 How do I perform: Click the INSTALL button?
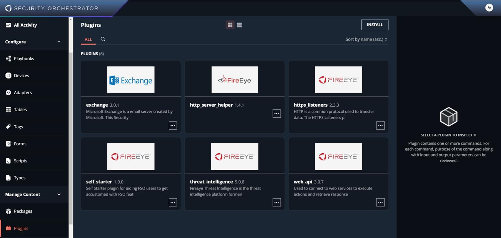[x=375, y=25]
